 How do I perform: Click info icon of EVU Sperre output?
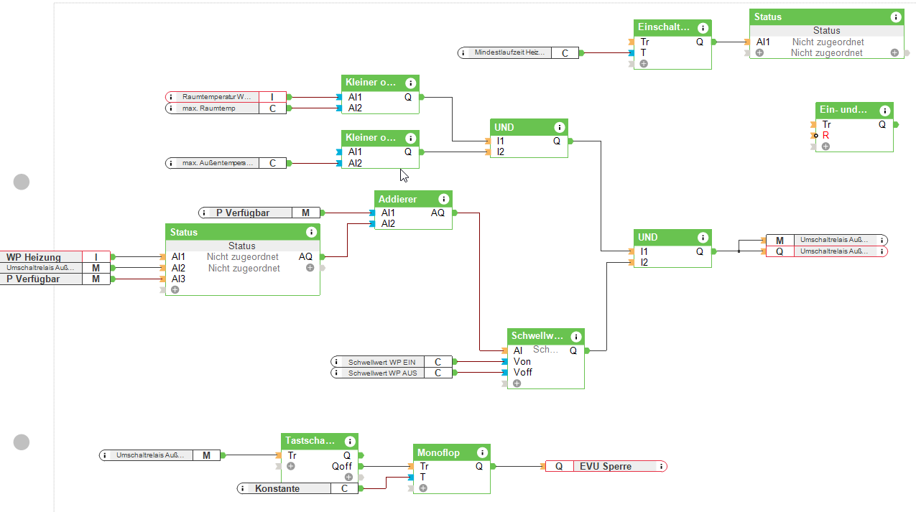pos(660,466)
